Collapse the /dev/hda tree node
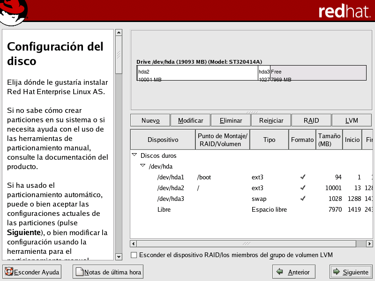Image resolution: width=375 pixels, height=281 pixels. tap(142, 166)
